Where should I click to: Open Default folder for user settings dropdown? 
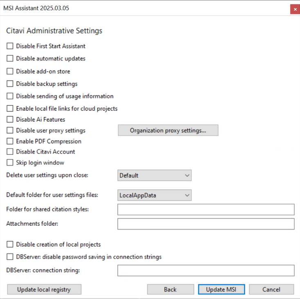click(x=154, y=195)
